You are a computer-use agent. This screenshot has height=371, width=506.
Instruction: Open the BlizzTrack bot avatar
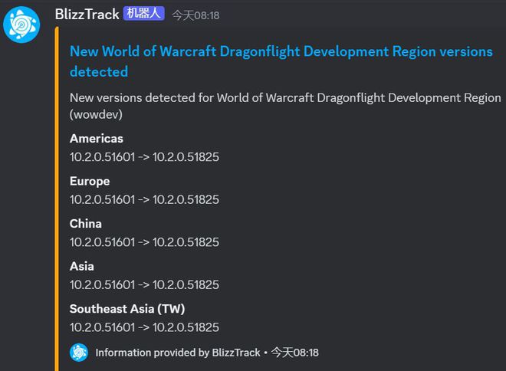21,25
